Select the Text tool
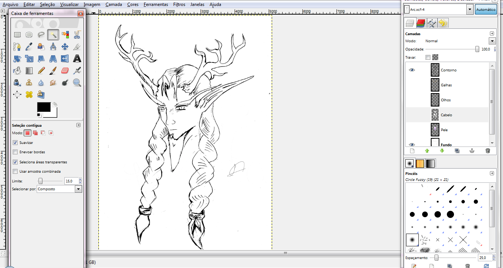503x268 pixels. click(x=77, y=58)
